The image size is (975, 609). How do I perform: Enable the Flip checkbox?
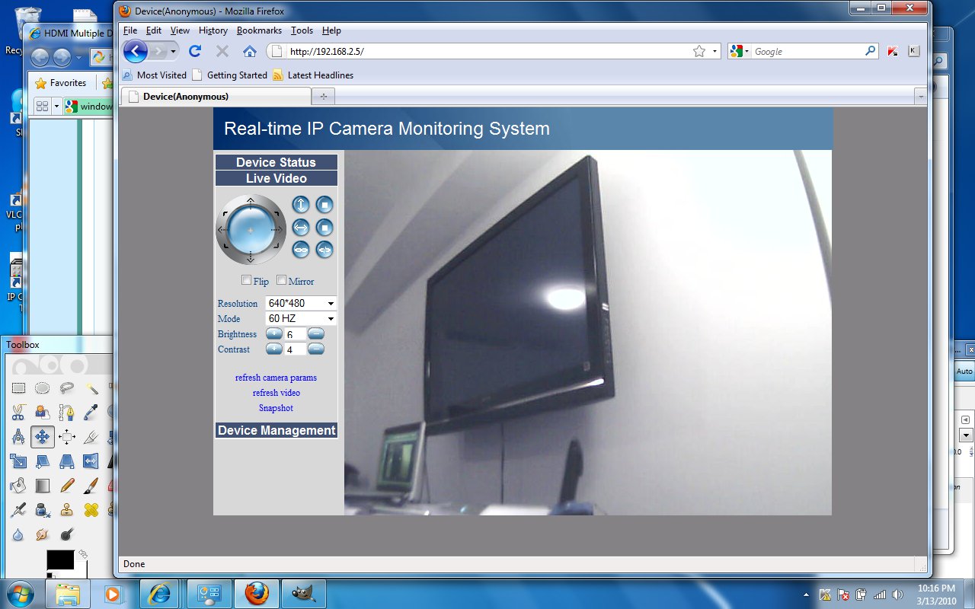click(x=246, y=280)
